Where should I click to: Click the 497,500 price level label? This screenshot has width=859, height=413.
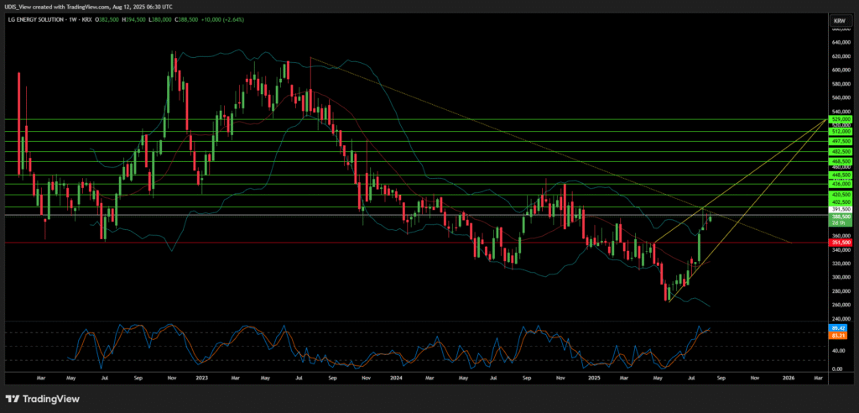(x=841, y=142)
